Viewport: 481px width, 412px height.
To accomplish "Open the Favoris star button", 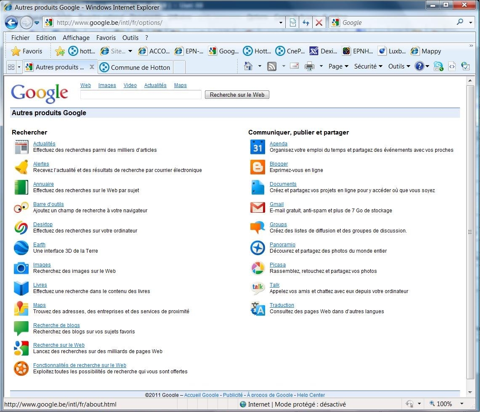I will (27, 51).
